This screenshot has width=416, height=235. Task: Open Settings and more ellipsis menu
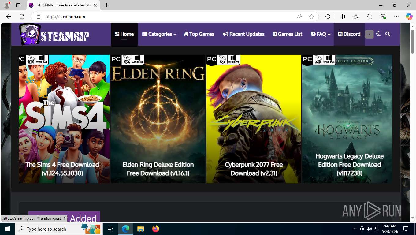(396, 17)
